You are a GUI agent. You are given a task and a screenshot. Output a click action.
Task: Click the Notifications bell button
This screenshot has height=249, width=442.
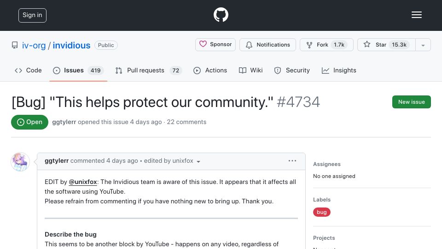click(x=268, y=45)
